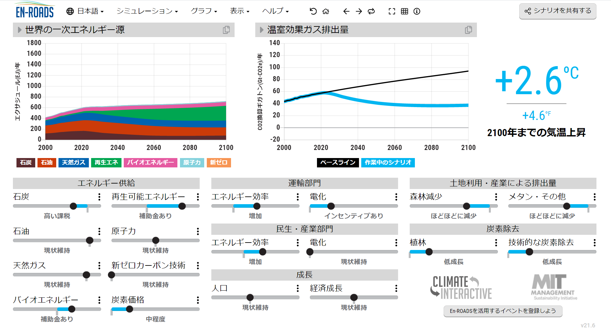
Task: Click the home reset icon
Action: click(326, 11)
